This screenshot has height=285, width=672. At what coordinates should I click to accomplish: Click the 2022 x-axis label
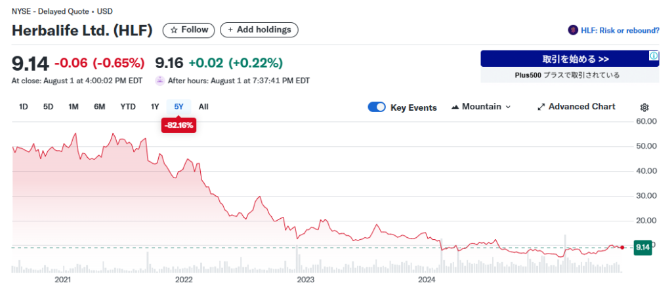(x=184, y=280)
